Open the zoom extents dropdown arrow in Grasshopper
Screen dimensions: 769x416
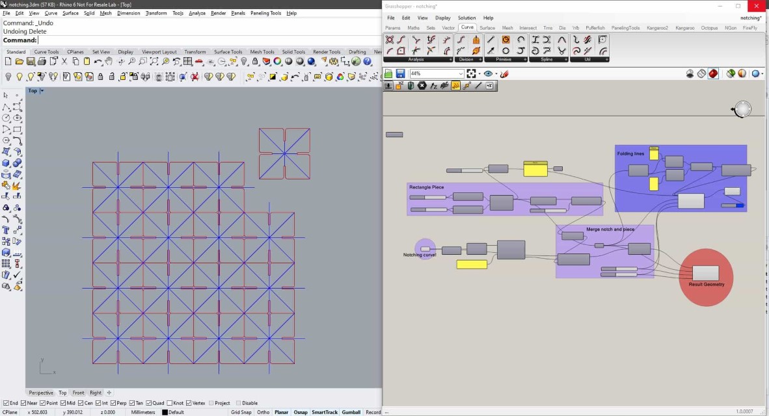[x=479, y=74]
